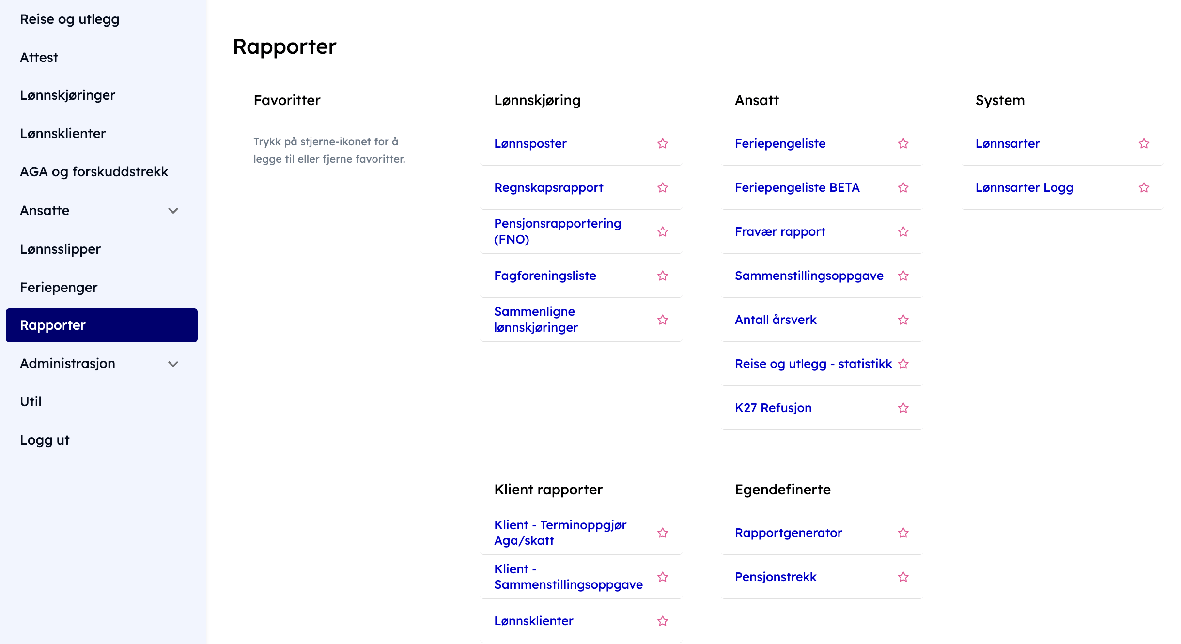
Task: Click Logg ut in the sidebar
Action: [x=45, y=440]
